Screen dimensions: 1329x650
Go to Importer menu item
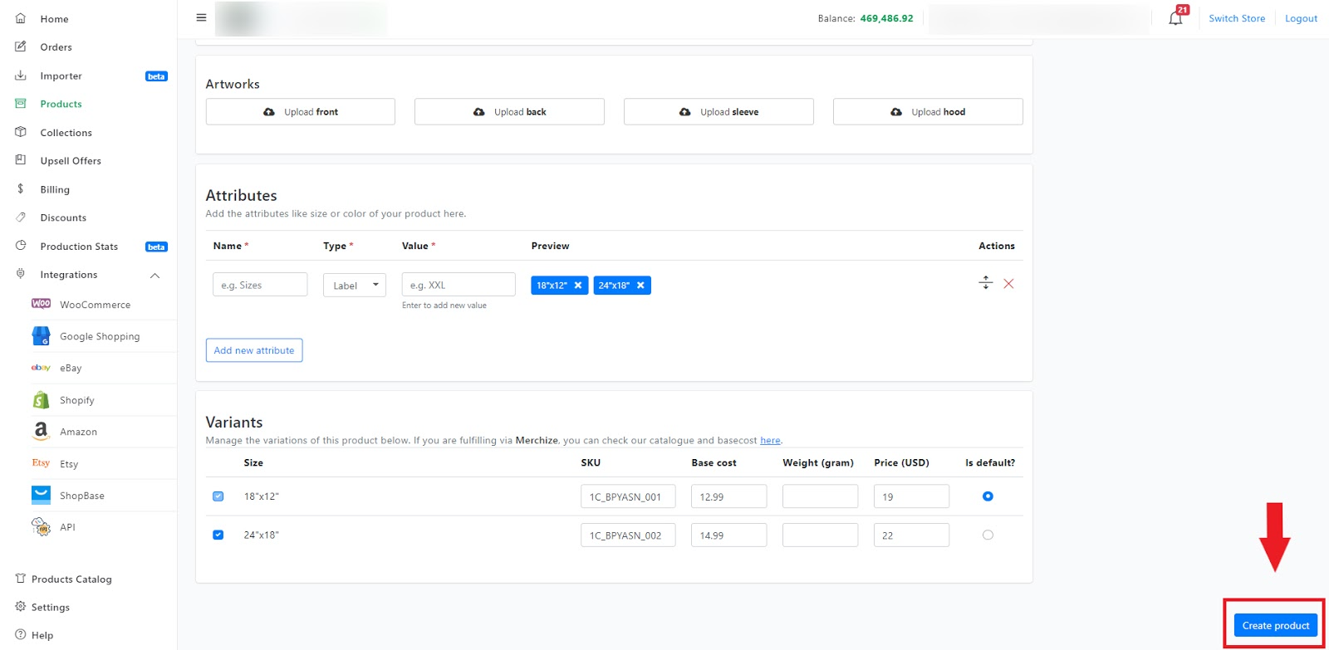pos(61,76)
